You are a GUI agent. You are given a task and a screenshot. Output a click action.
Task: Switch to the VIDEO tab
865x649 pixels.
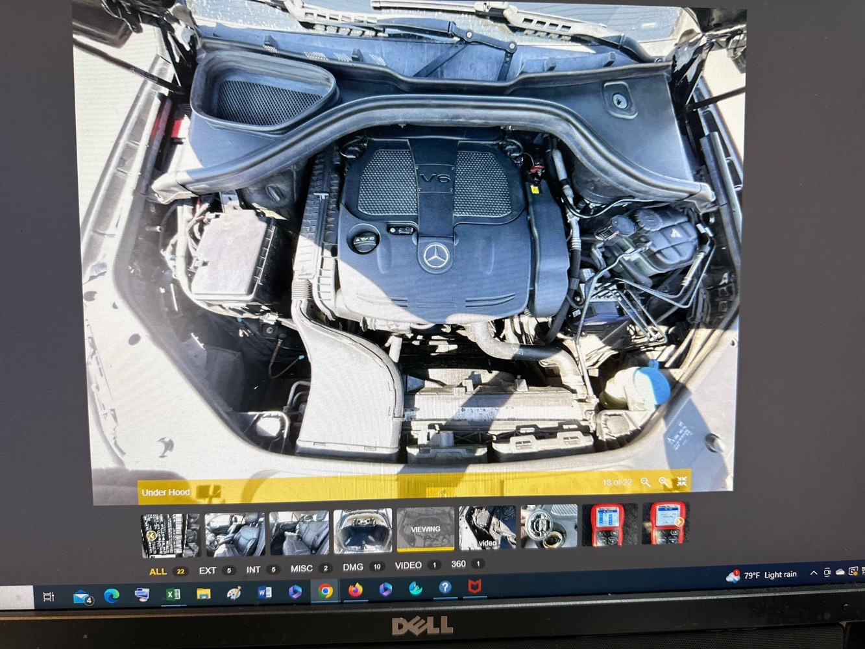[417, 565]
